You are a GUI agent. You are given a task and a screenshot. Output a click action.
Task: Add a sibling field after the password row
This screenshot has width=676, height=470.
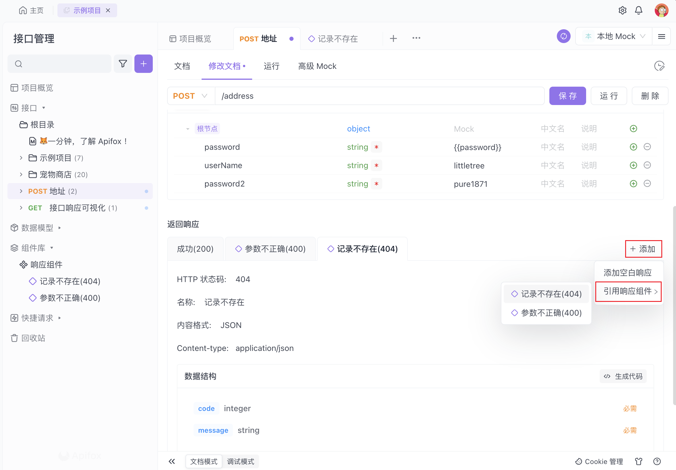click(x=633, y=147)
